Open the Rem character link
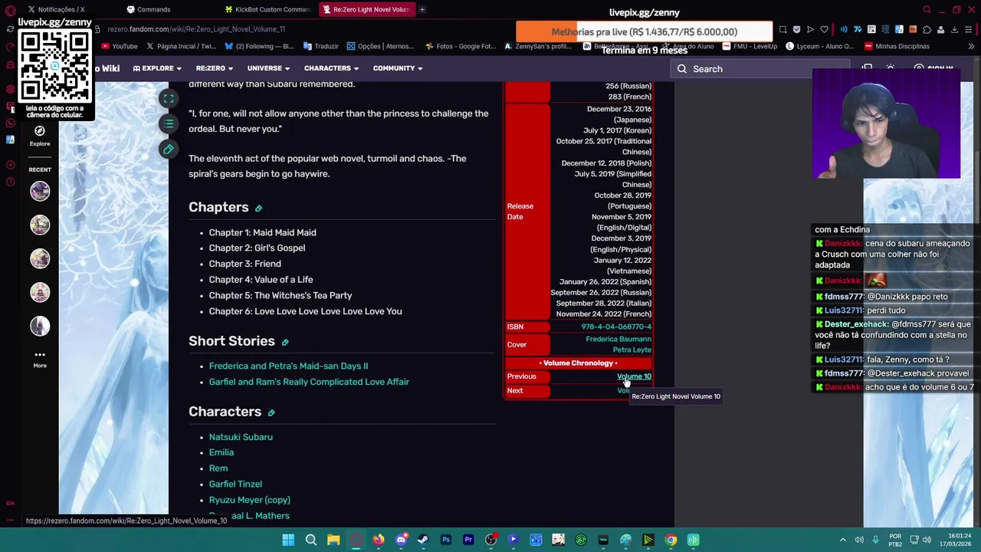 pos(218,468)
